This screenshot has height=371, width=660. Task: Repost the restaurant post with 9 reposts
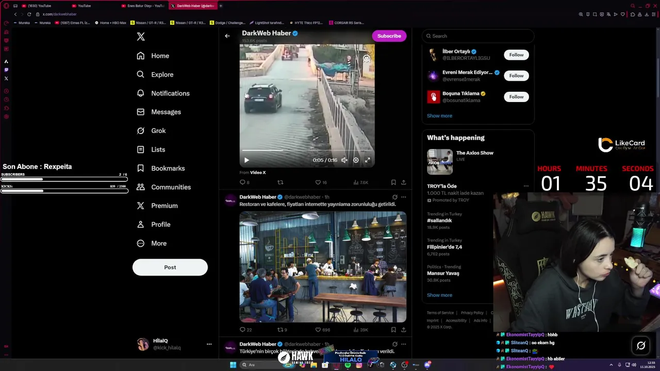(282, 330)
